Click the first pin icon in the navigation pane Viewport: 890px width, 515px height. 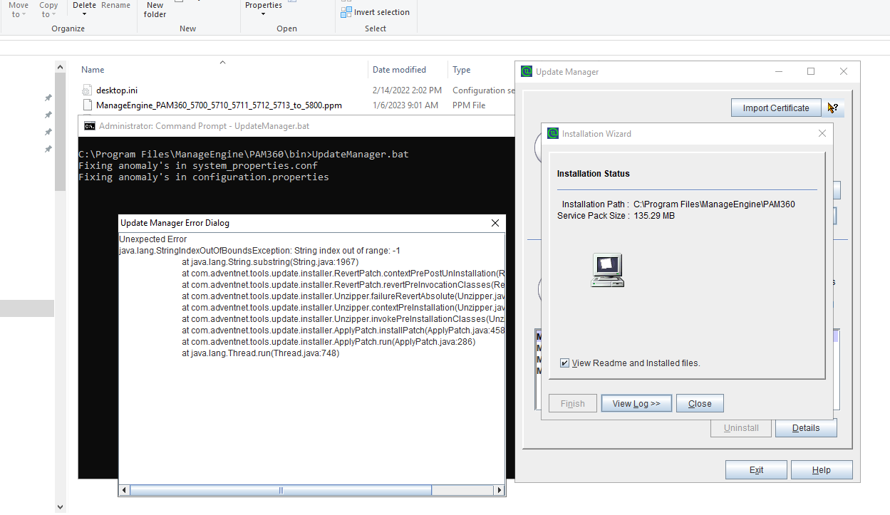coord(48,98)
